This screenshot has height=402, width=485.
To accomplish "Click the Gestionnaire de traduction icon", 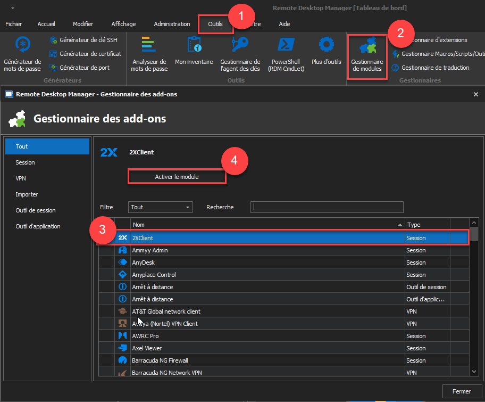I will tap(395, 68).
